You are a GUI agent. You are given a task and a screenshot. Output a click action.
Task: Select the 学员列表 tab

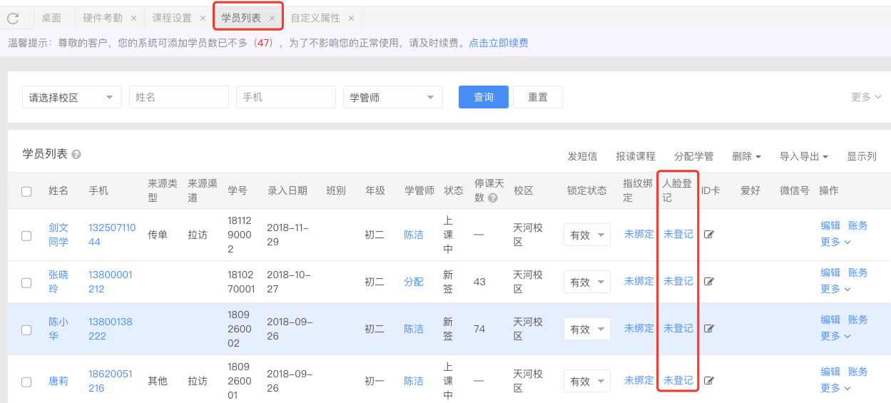pyautogui.click(x=241, y=18)
